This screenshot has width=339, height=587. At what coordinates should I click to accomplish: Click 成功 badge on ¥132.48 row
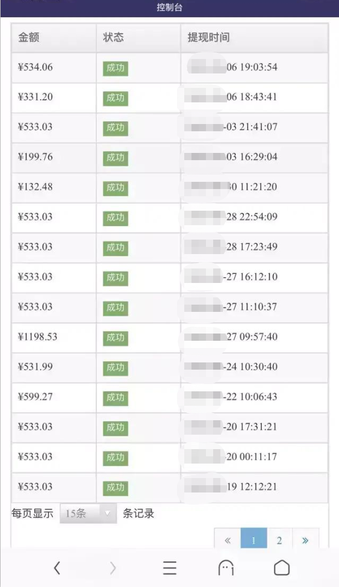coord(116,188)
